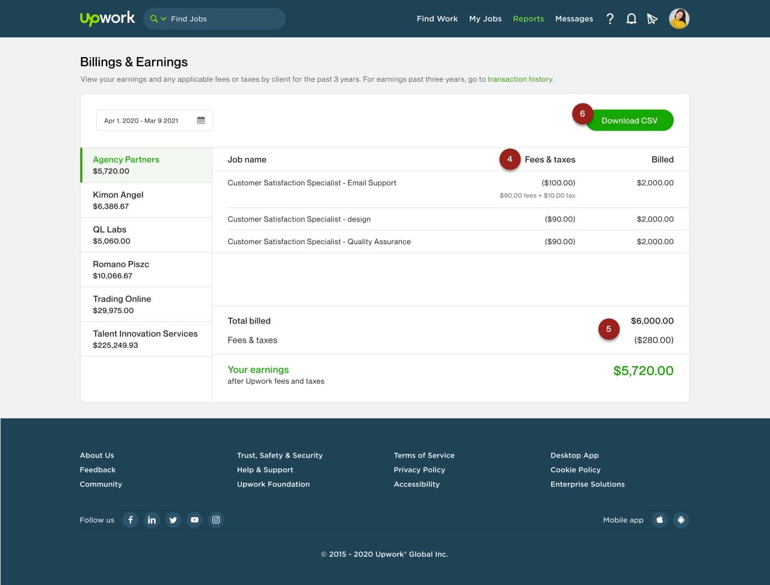Open Trust, Safety & Security link

click(x=280, y=456)
